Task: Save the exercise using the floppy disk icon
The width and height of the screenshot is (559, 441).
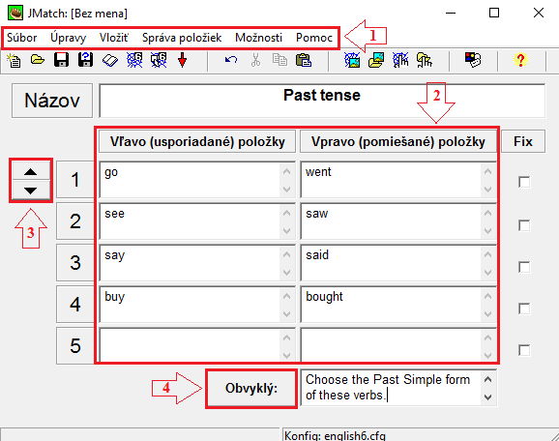Action: [x=61, y=60]
